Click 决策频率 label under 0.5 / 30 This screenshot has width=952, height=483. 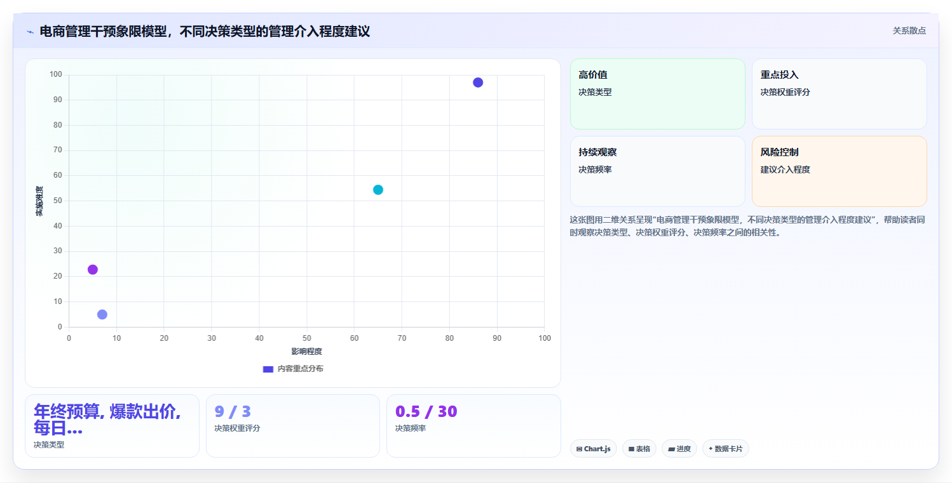(x=410, y=428)
